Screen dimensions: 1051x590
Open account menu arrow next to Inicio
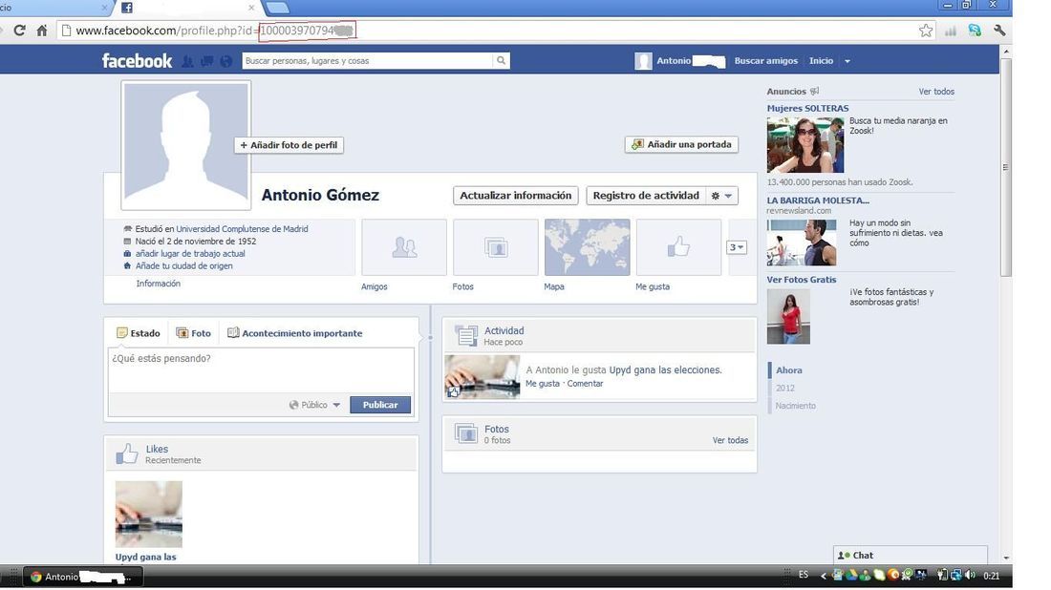847,61
